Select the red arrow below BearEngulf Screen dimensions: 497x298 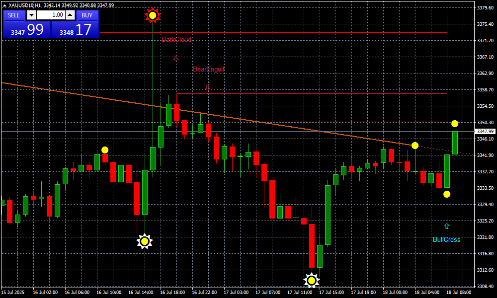pyautogui.click(x=208, y=87)
